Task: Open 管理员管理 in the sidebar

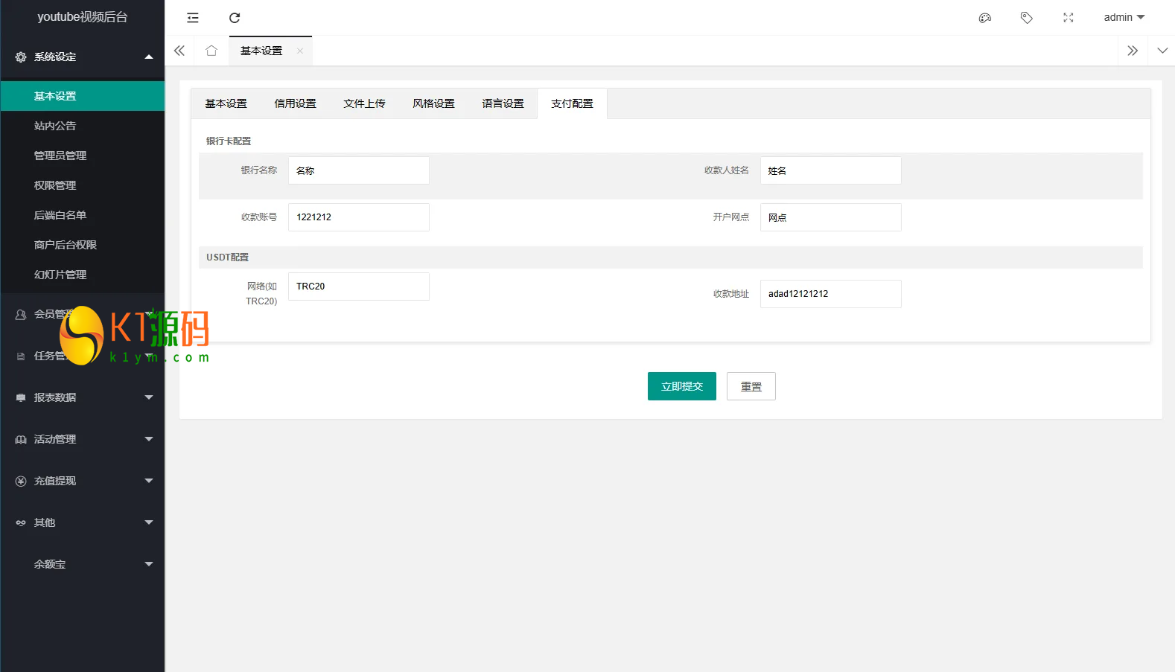Action: (x=83, y=156)
